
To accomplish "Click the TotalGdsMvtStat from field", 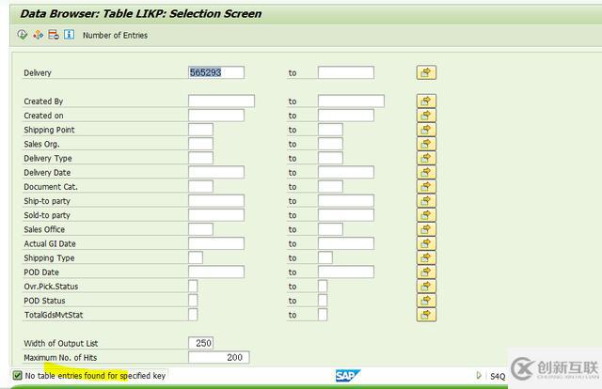I will [193, 315].
